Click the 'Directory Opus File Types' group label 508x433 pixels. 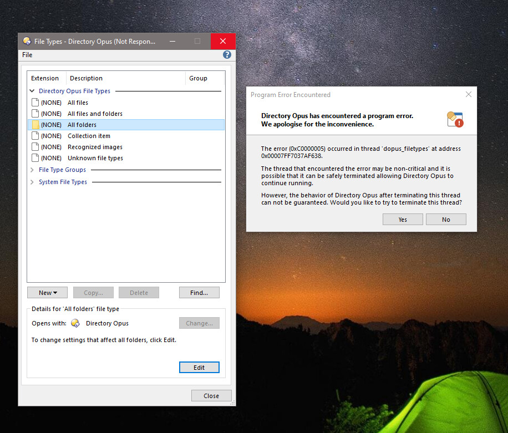coord(74,91)
